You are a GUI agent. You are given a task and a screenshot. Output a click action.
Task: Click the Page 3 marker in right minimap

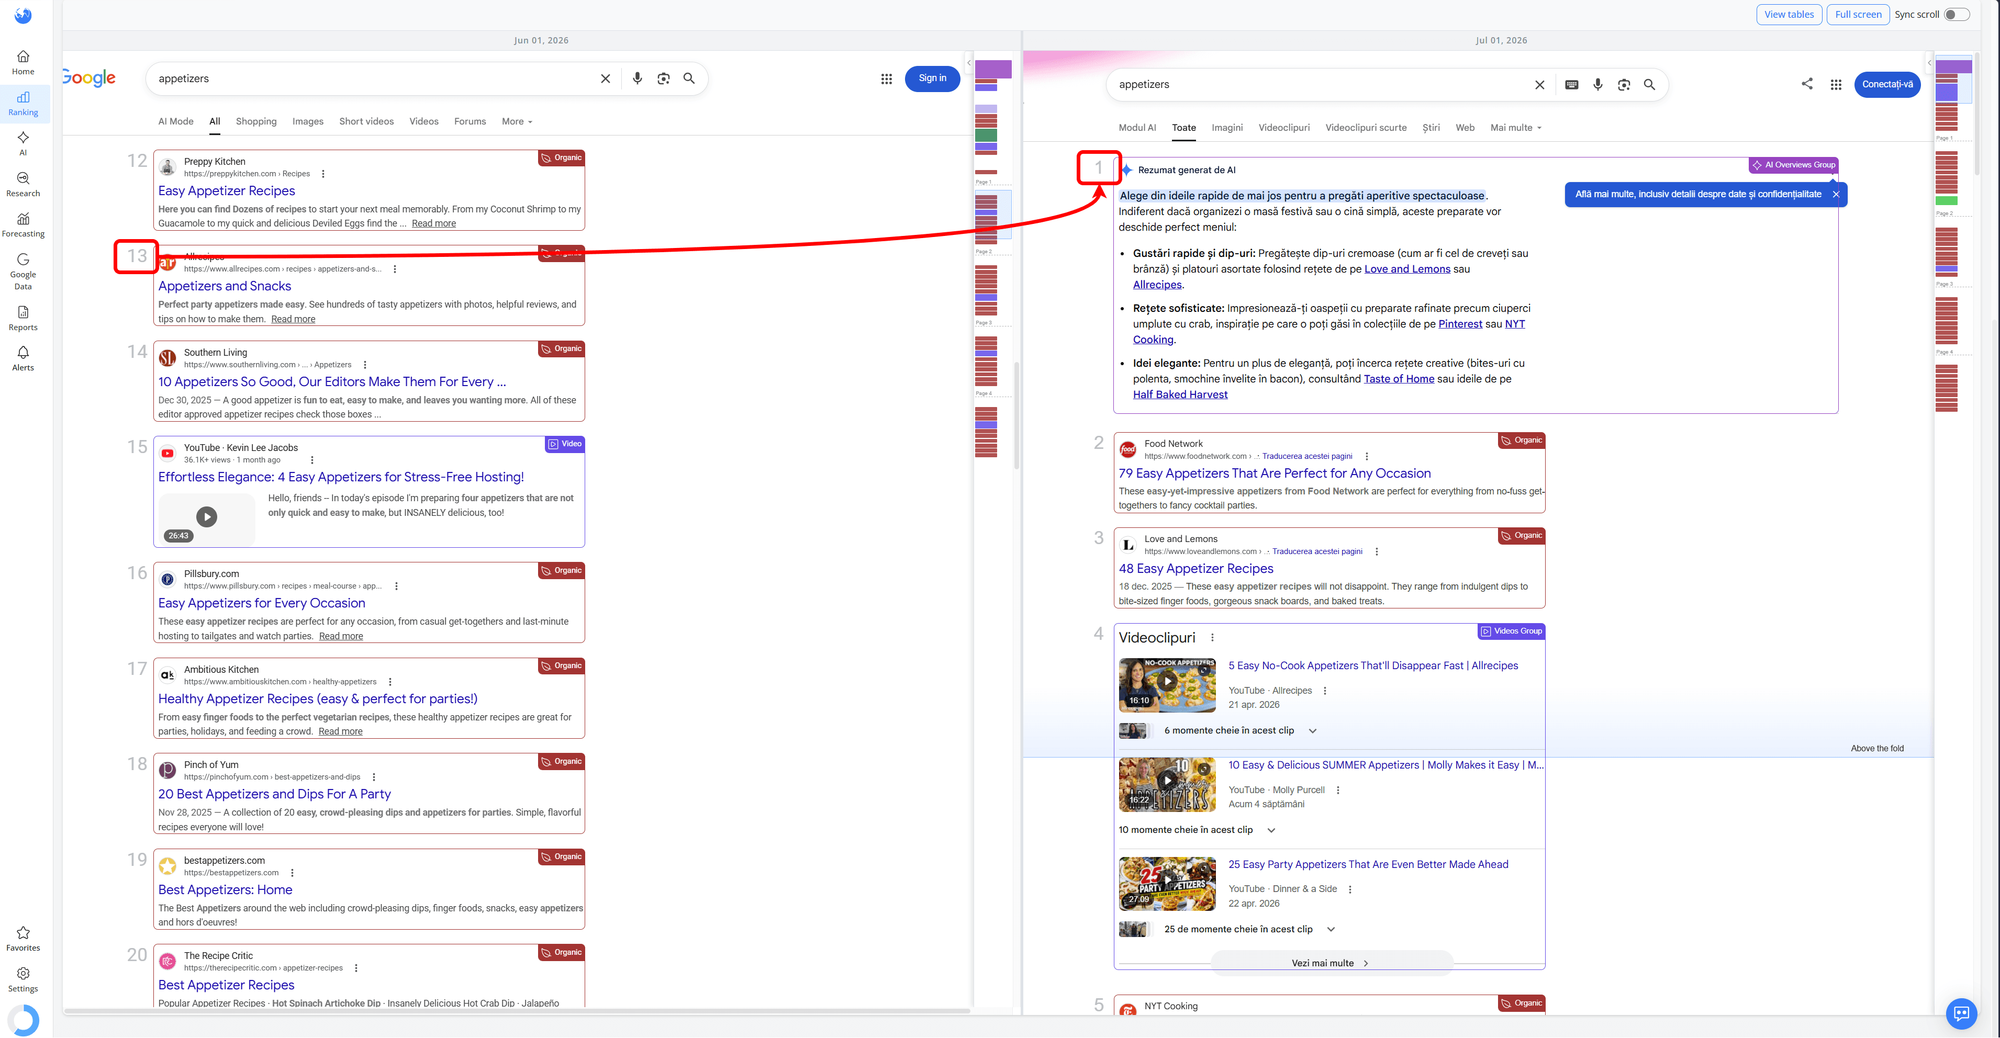coord(1943,284)
